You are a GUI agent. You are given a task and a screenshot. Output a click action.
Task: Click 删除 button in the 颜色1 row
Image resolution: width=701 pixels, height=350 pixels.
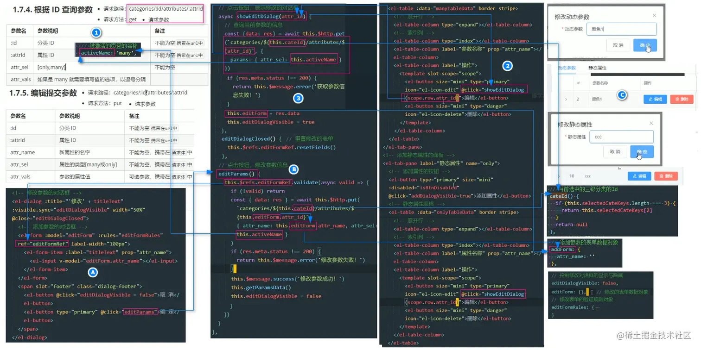(682, 99)
